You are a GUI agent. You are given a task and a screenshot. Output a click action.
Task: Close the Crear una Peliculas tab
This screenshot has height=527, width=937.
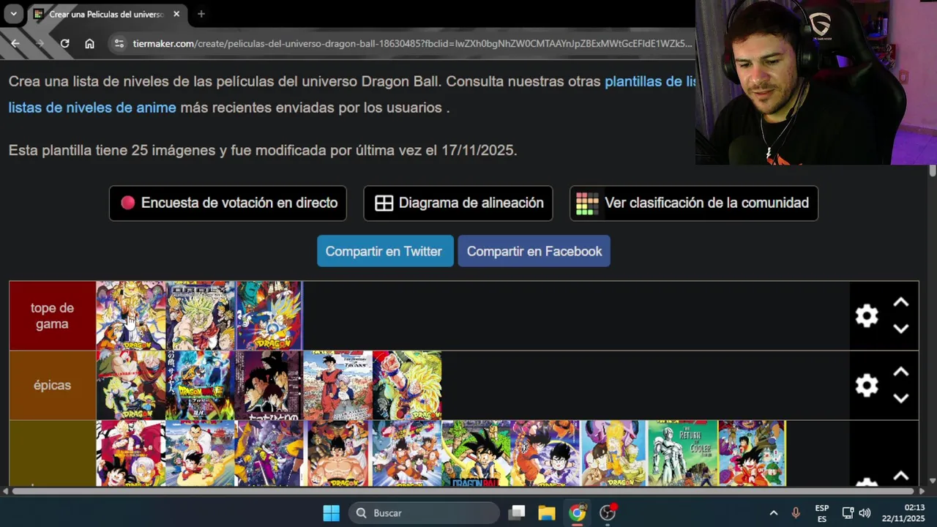click(176, 14)
